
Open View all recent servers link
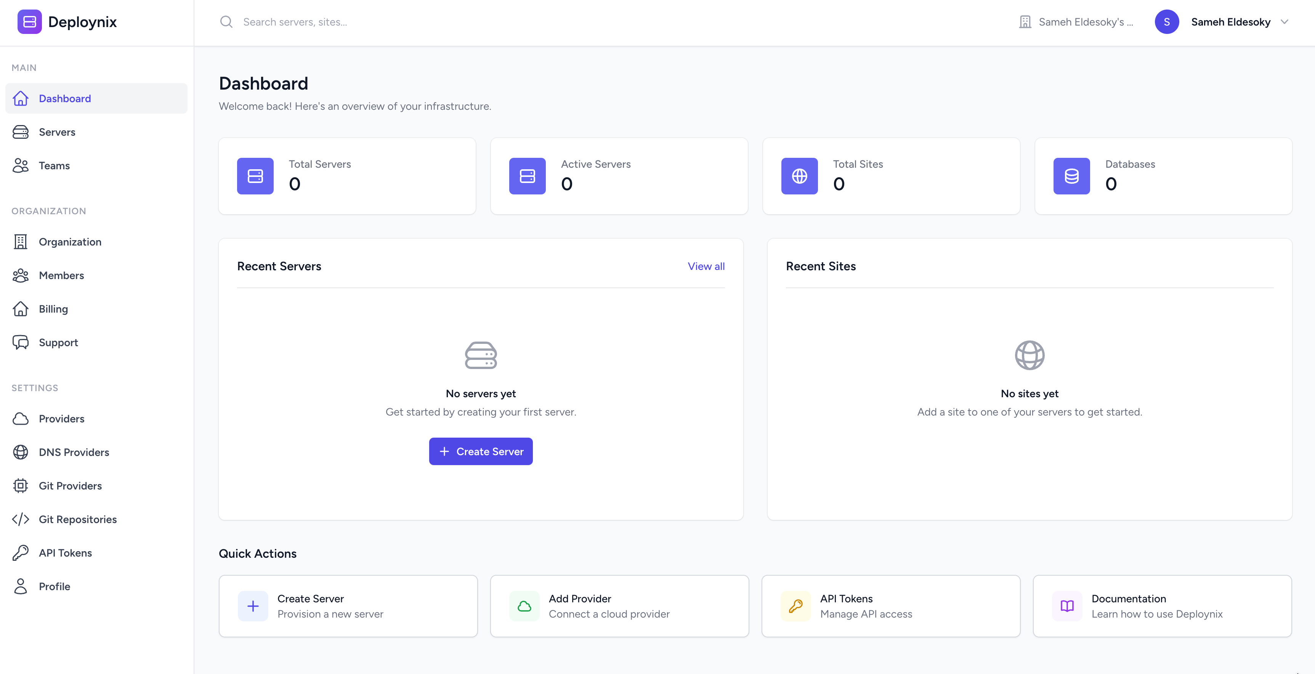706,266
